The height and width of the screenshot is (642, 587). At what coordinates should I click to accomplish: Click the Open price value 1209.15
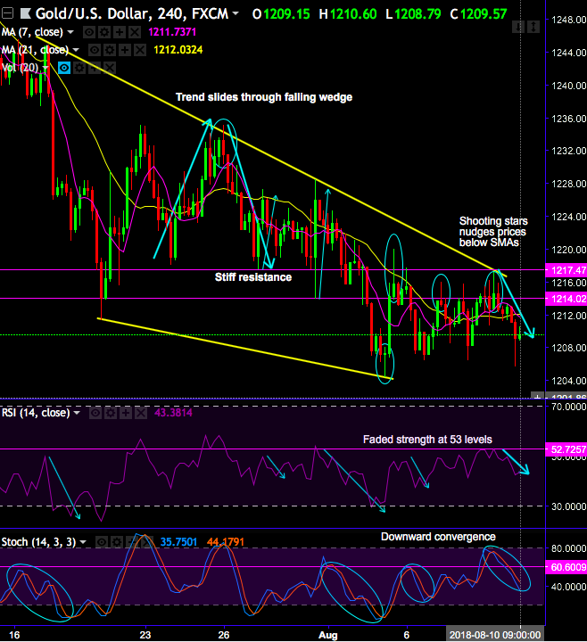tap(286, 14)
